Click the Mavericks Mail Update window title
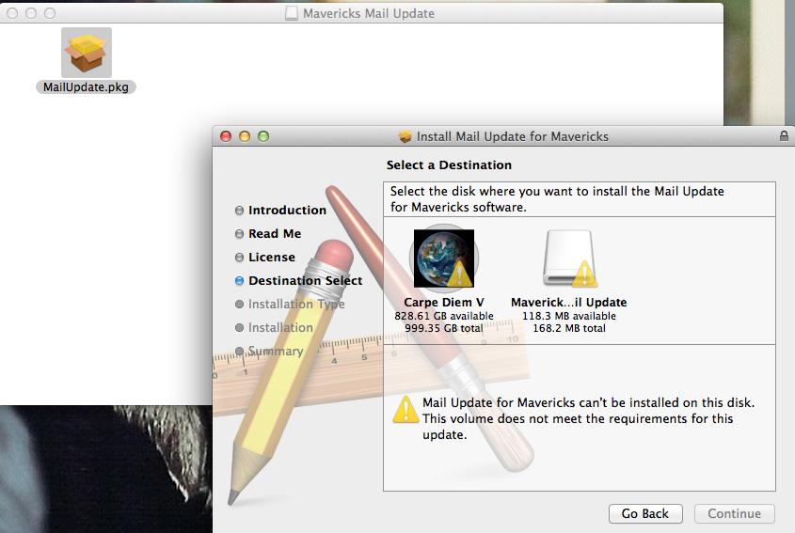Screen dimensions: 795x533 click(369, 13)
